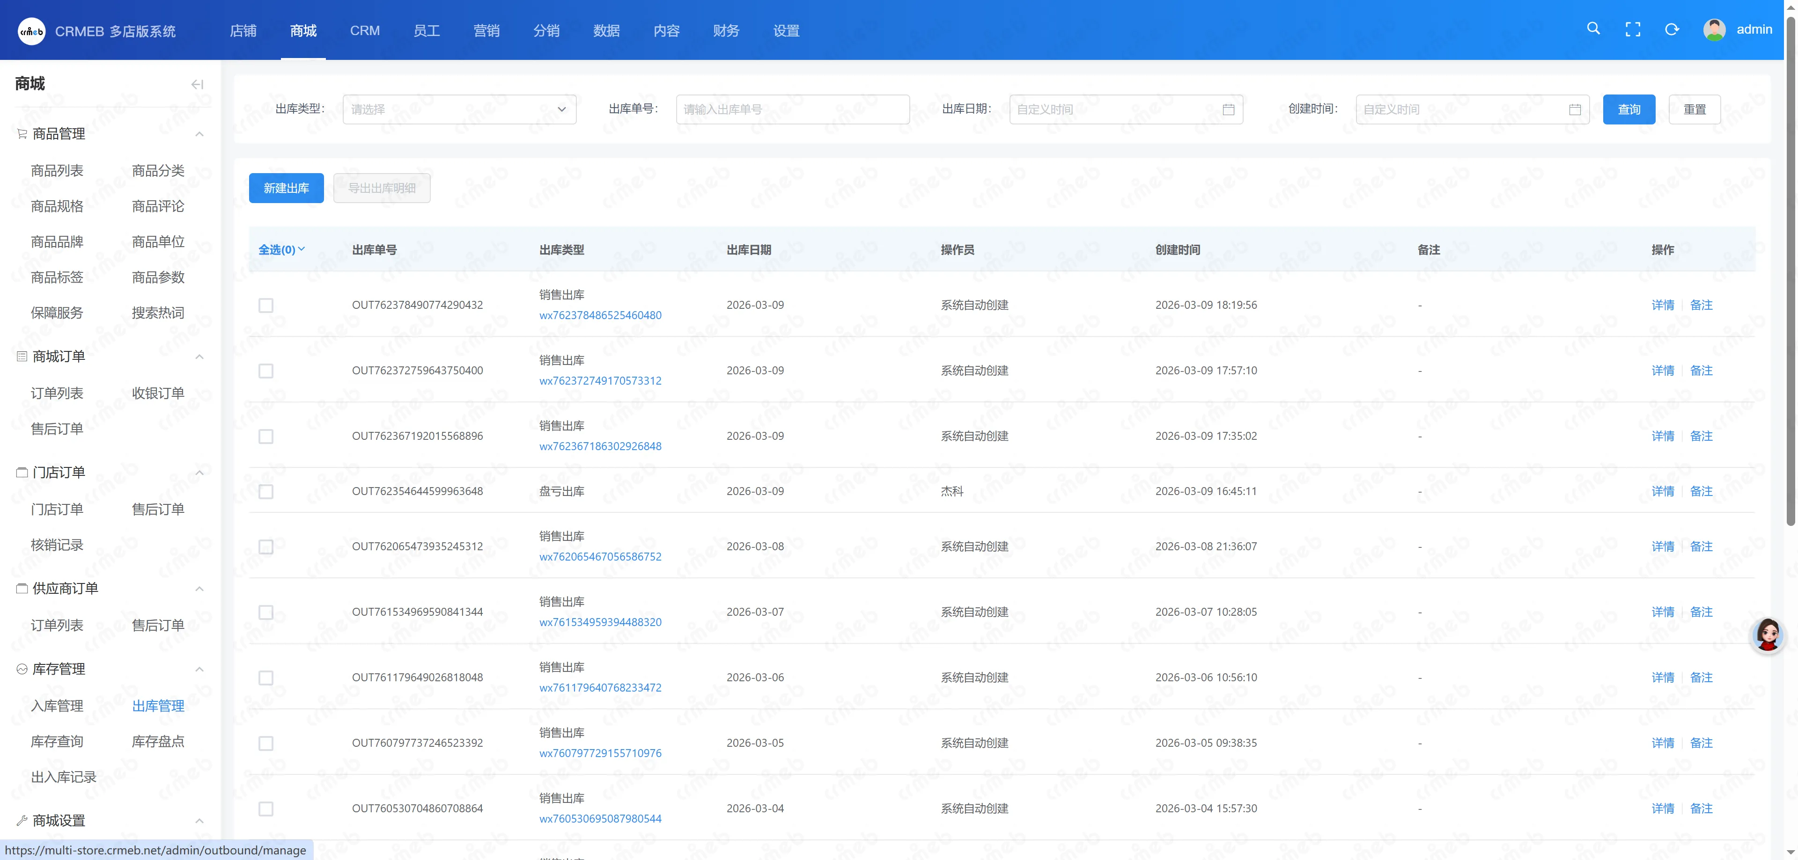Collapse the 商城设置 section chevron
Image resolution: width=1798 pixels, height=860 pixels.
(x=199, y=821)
